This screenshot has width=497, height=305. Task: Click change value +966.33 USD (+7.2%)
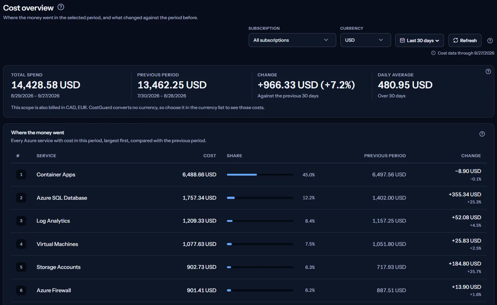click(x=306, y=85)
